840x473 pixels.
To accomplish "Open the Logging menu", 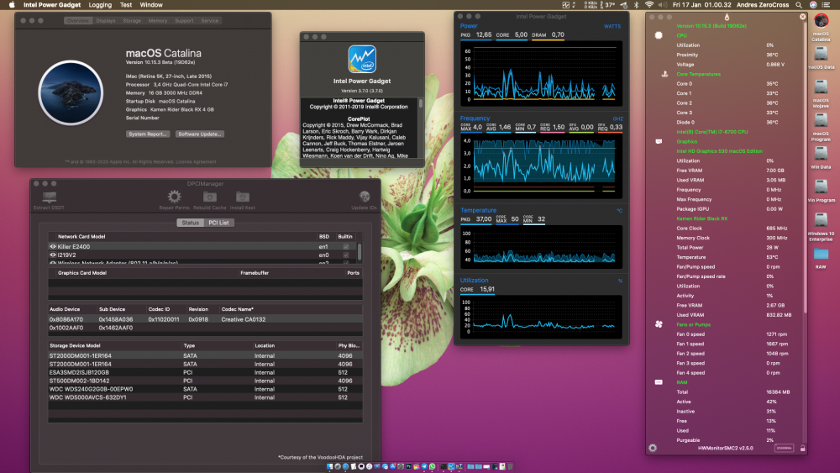I will pyautogui.click(x=100, y=5).
